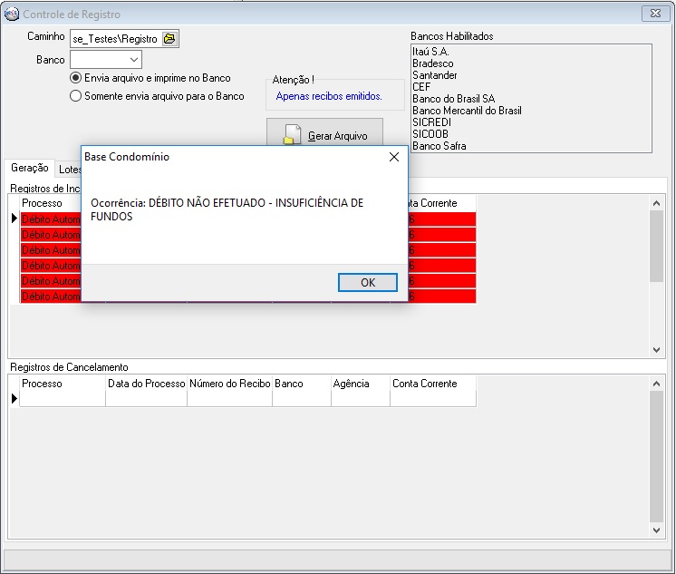Viewport: 676px width, 574px height.
Task: Click the Agência column header in cancelamento grid
Action: point(352,384)
